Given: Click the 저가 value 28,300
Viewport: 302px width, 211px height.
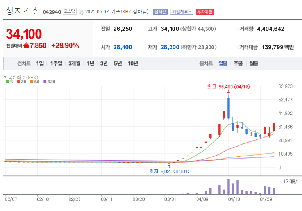Looking at the screenshot, I should tap(170, 47).
